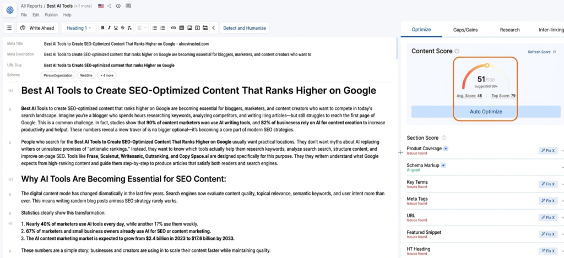Screen dimensions: 564x258
Task: Open the Edit menu
Action: [x=36, y=15]
